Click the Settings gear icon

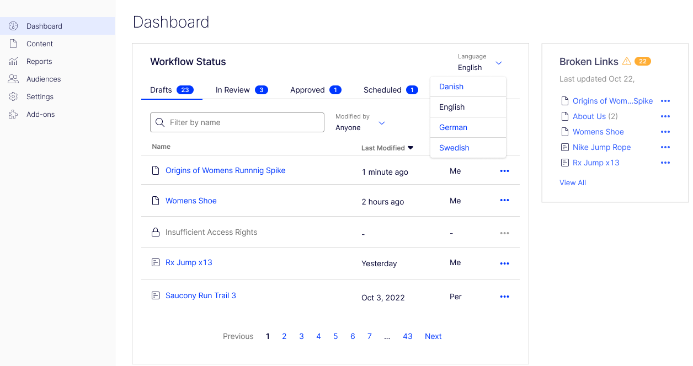tap(13, 96)
